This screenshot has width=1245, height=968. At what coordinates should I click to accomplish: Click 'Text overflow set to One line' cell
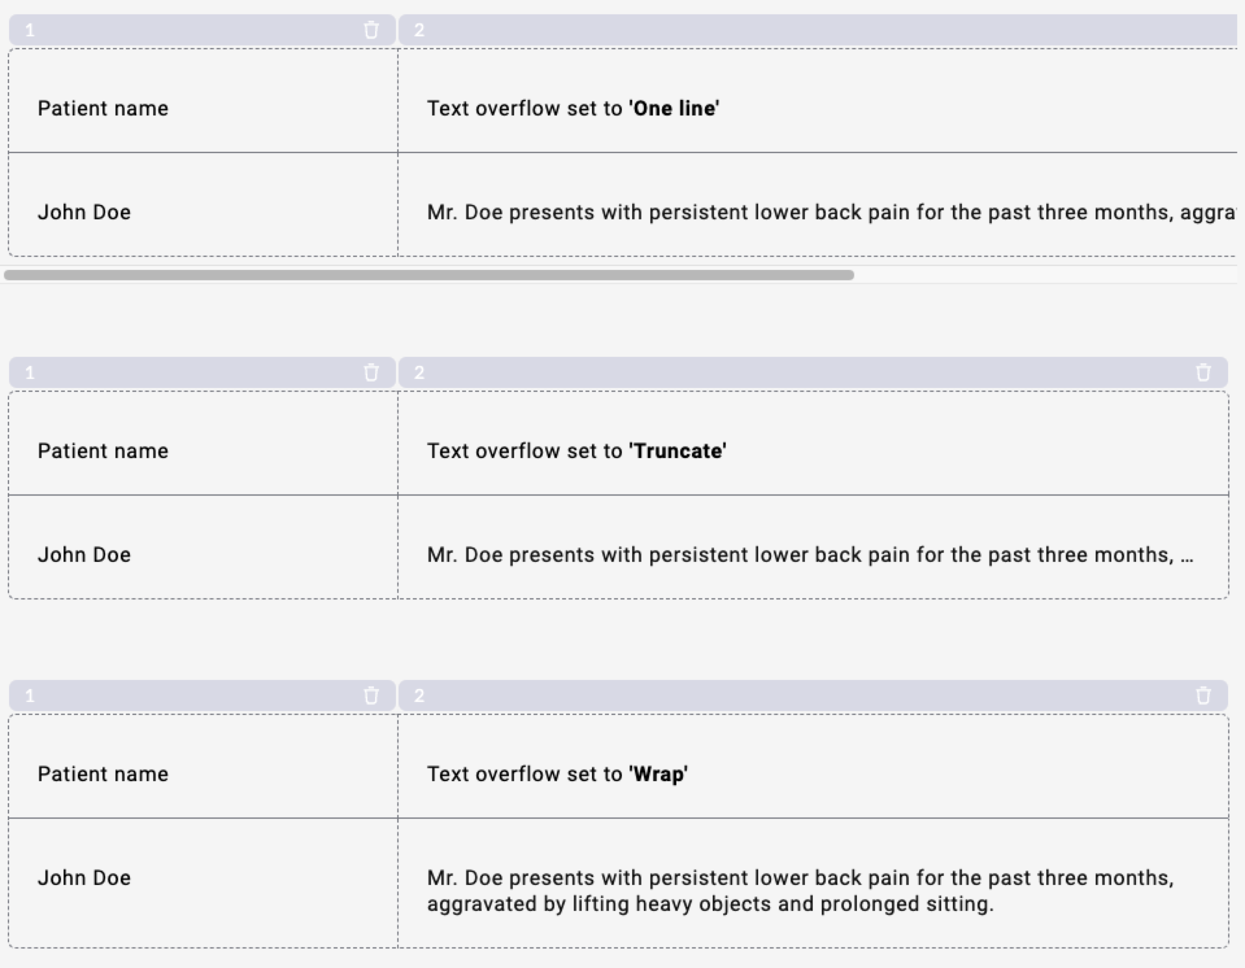pyautogui.click(x=818, y=101)
